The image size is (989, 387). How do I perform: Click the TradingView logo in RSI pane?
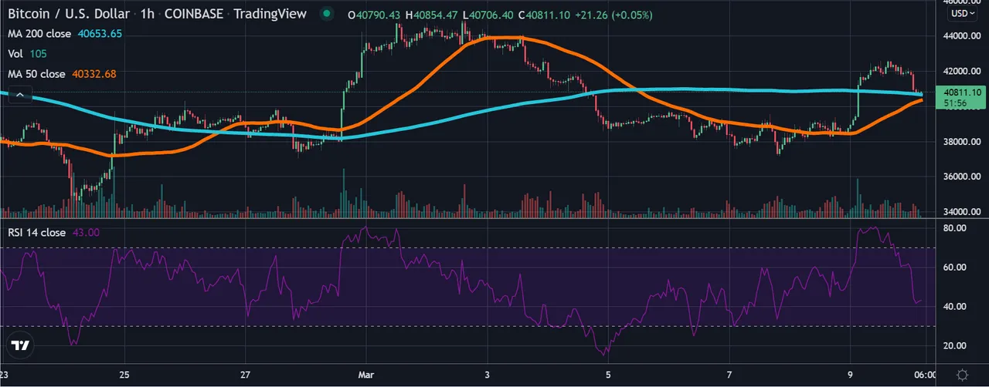(x=21, y=346)
